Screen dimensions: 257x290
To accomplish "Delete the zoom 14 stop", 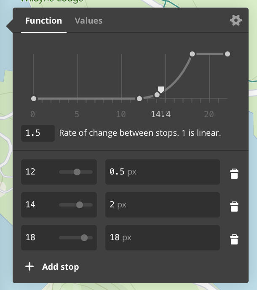I will pyautogui.click(x=234, y=206).
